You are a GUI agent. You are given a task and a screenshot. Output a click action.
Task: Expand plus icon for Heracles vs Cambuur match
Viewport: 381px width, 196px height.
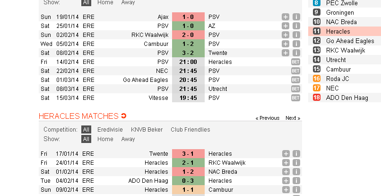[286, 190]
